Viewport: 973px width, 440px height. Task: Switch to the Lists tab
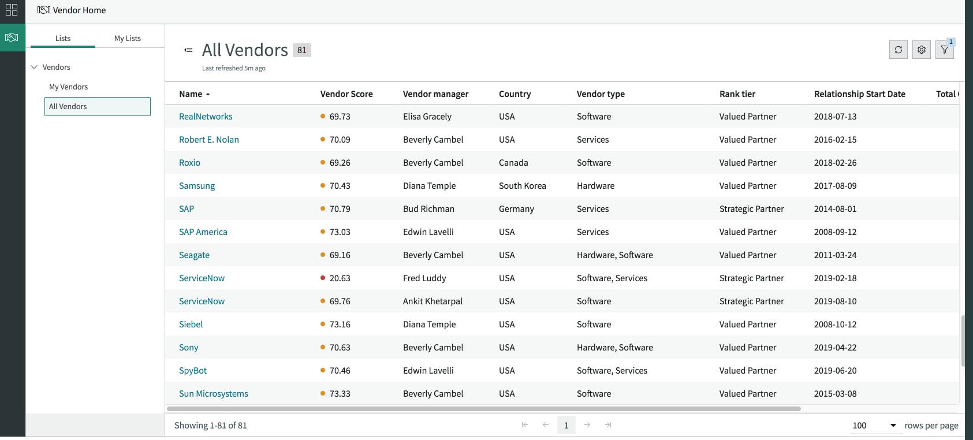pyautogui.click(x=63, y=38)
